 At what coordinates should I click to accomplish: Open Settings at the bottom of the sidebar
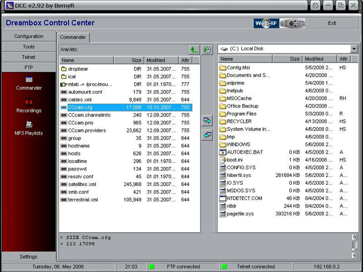tap(29, 257)
